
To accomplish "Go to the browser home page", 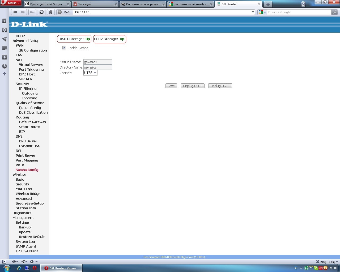I will [x=51, y=12].
